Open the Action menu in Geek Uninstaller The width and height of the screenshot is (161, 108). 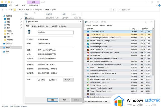click(95, 26)
